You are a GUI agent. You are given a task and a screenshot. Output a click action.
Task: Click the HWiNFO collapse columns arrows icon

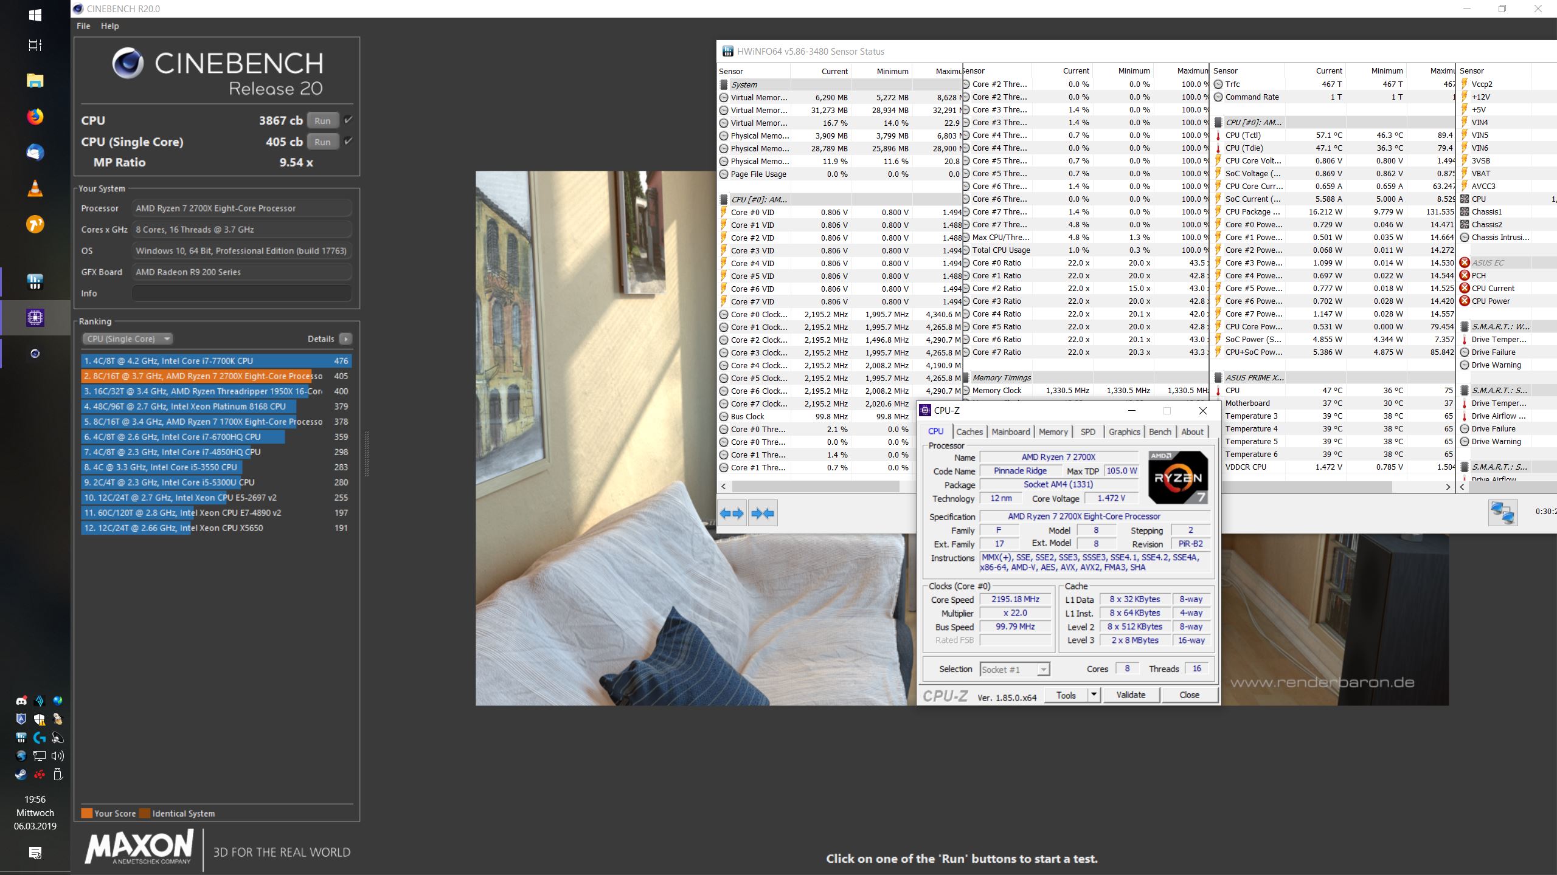(763, 513)
